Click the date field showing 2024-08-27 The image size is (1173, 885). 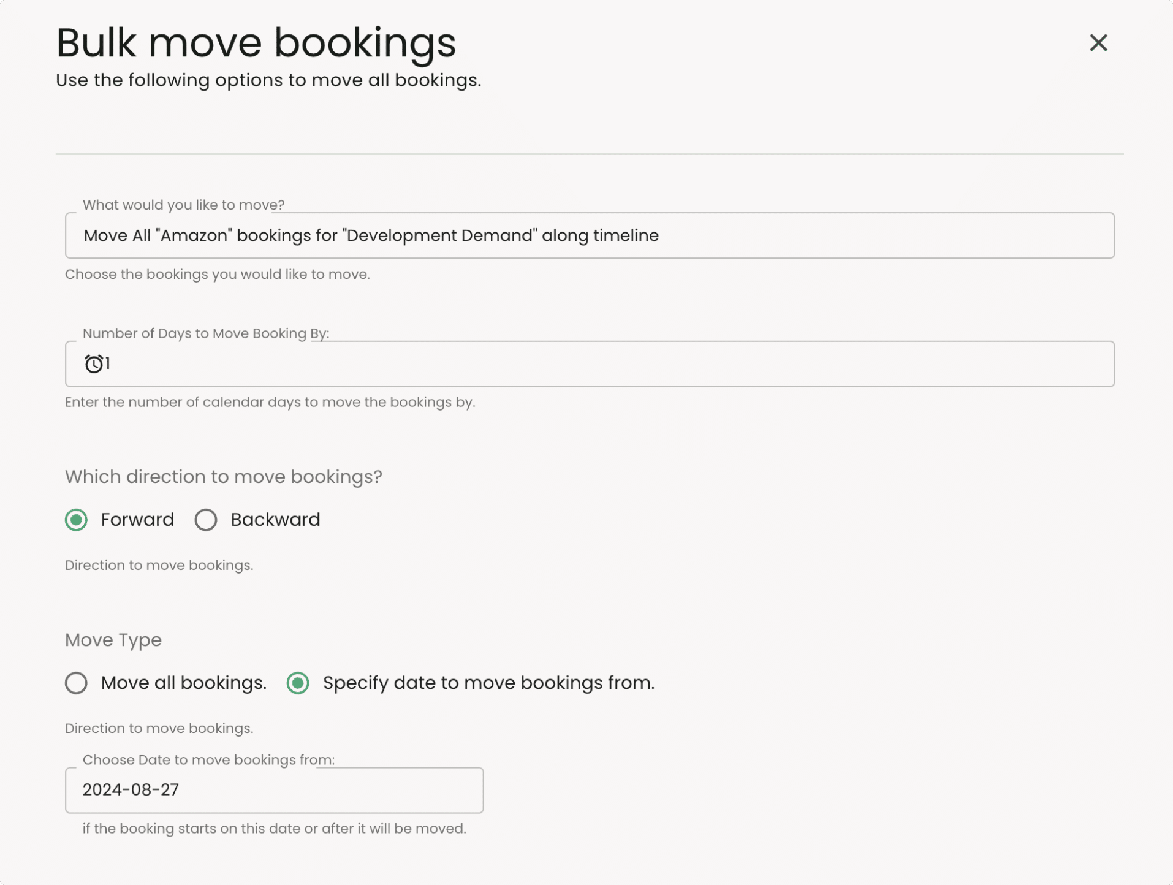tap(274, 790)
